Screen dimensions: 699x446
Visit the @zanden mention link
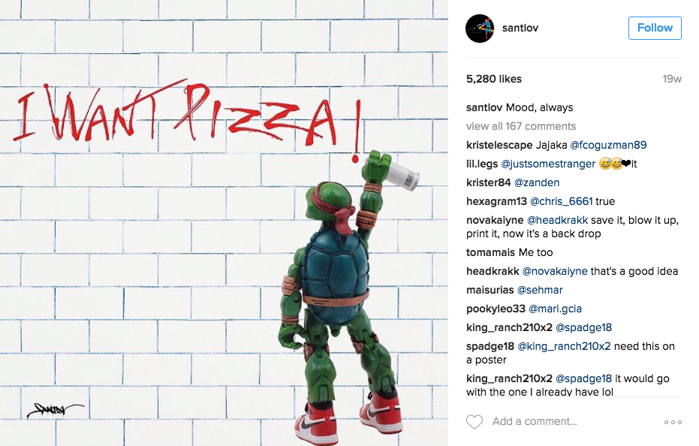tap(537, 182)
